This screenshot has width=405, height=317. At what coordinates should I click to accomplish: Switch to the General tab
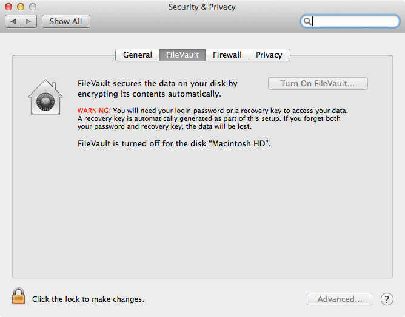[x=138, y=55]
